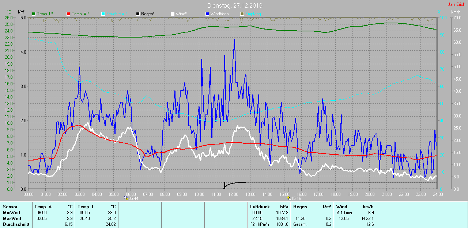Click the 12:00 time axis label

pos(233,194)
